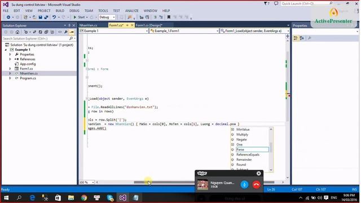Click the taskbar search icon
361x203 pixels.
point(19,198)
